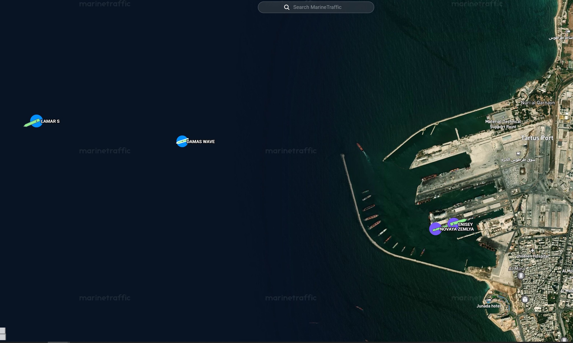Click the LAMAR S name label

click(50, 121)
